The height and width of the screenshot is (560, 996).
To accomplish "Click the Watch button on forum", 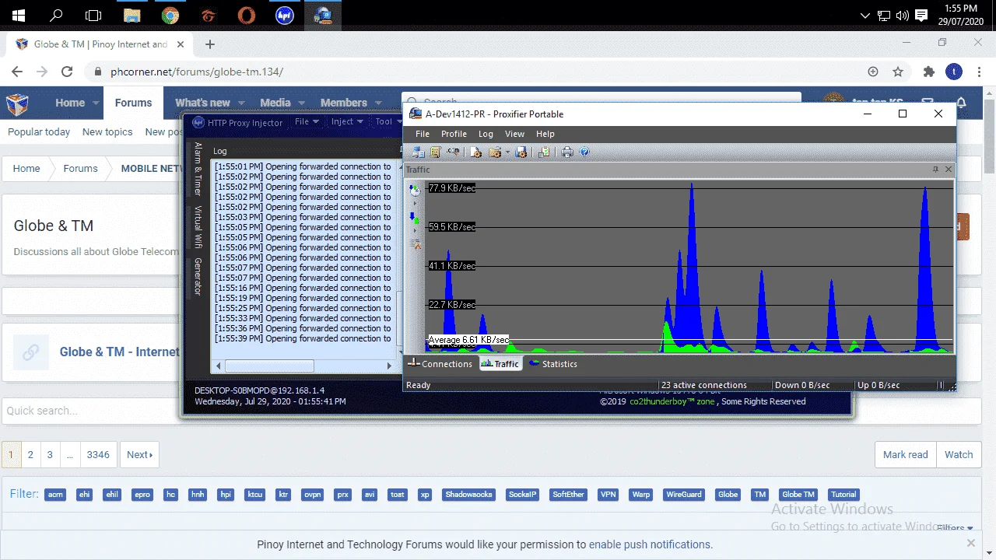I will point(959,455).
